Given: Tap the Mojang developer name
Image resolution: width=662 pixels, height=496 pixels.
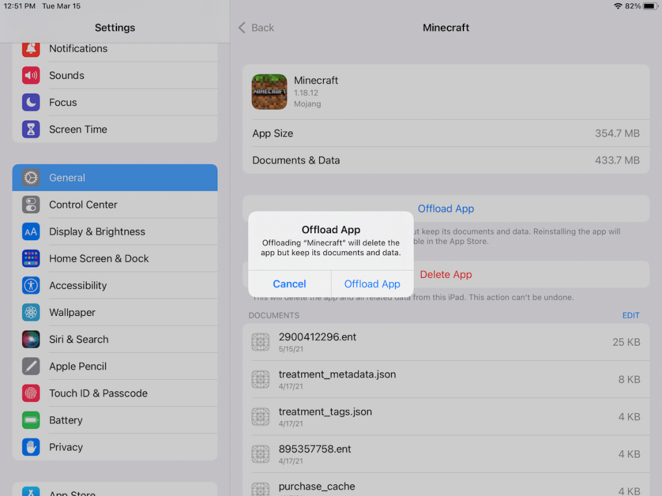Looking at the screenshot, I should pos(307,104).
